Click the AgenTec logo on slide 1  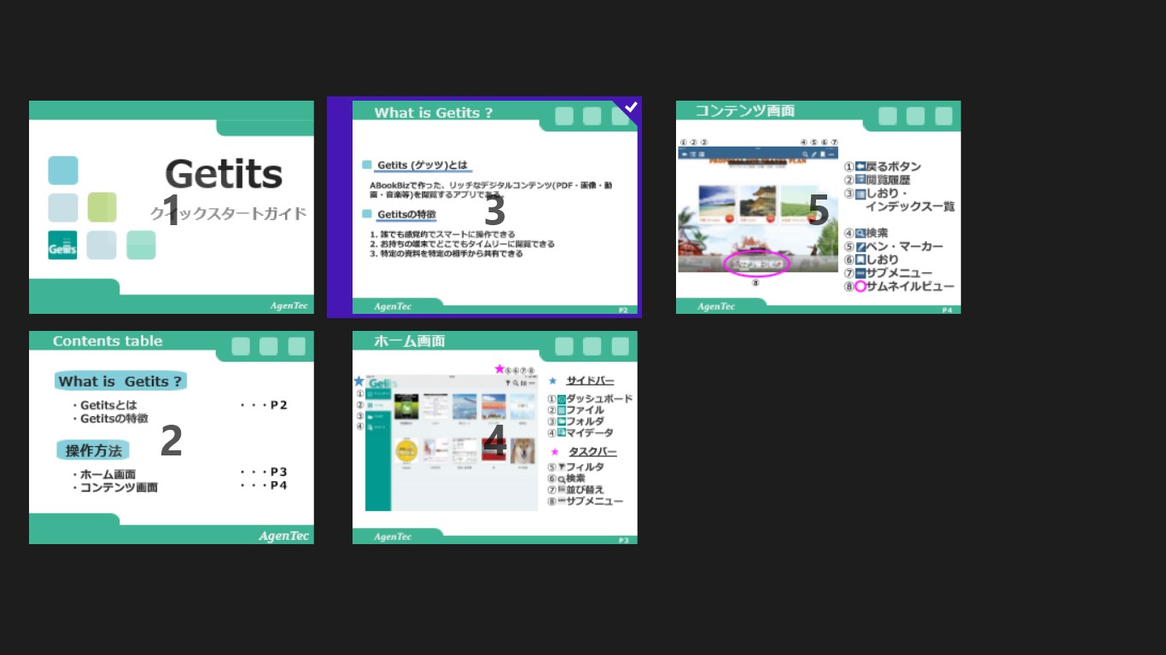tap(289, 305)
